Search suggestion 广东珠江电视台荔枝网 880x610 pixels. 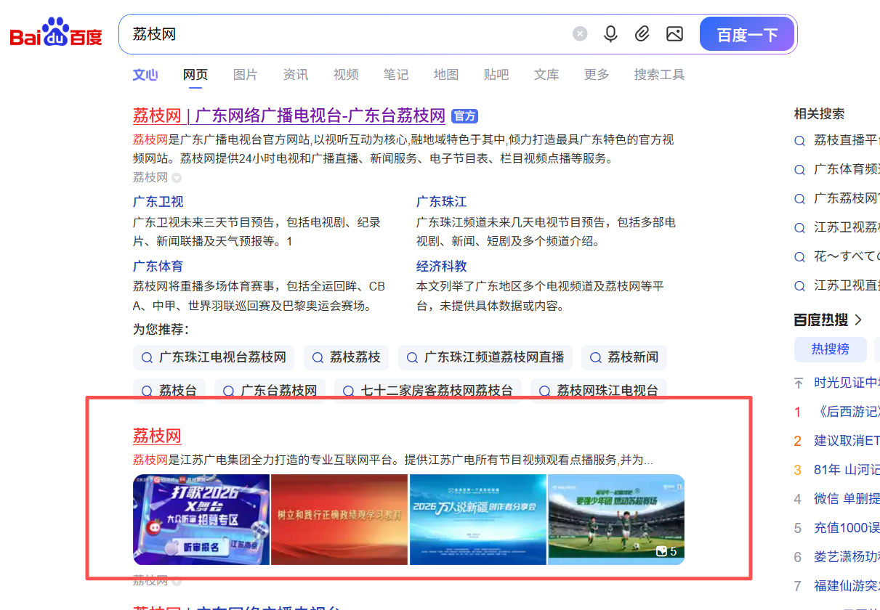pos(214,357)
